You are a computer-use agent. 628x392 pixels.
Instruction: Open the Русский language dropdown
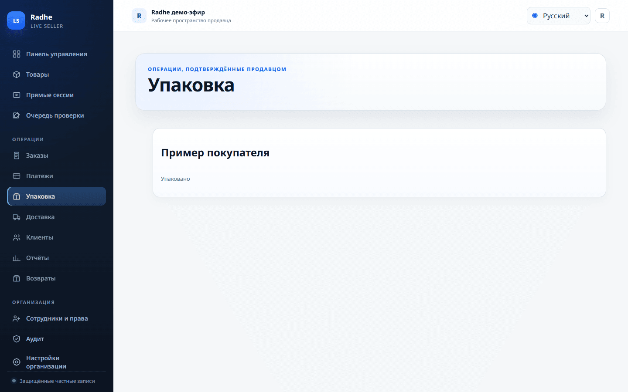[558, 16]
